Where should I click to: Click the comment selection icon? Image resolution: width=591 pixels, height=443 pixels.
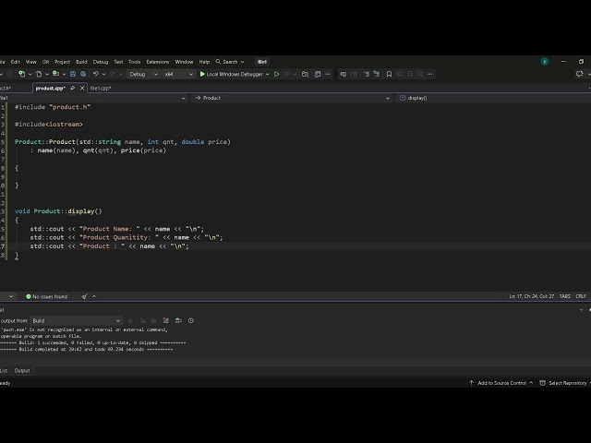pyautogui.click(x=343, y=74)
